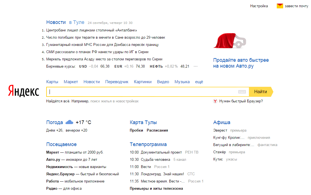The width and height of the screenshot is (311, 195).
Task: Open news on гуманитарный конвой МЧС
Action: click(x=102, y=45)
